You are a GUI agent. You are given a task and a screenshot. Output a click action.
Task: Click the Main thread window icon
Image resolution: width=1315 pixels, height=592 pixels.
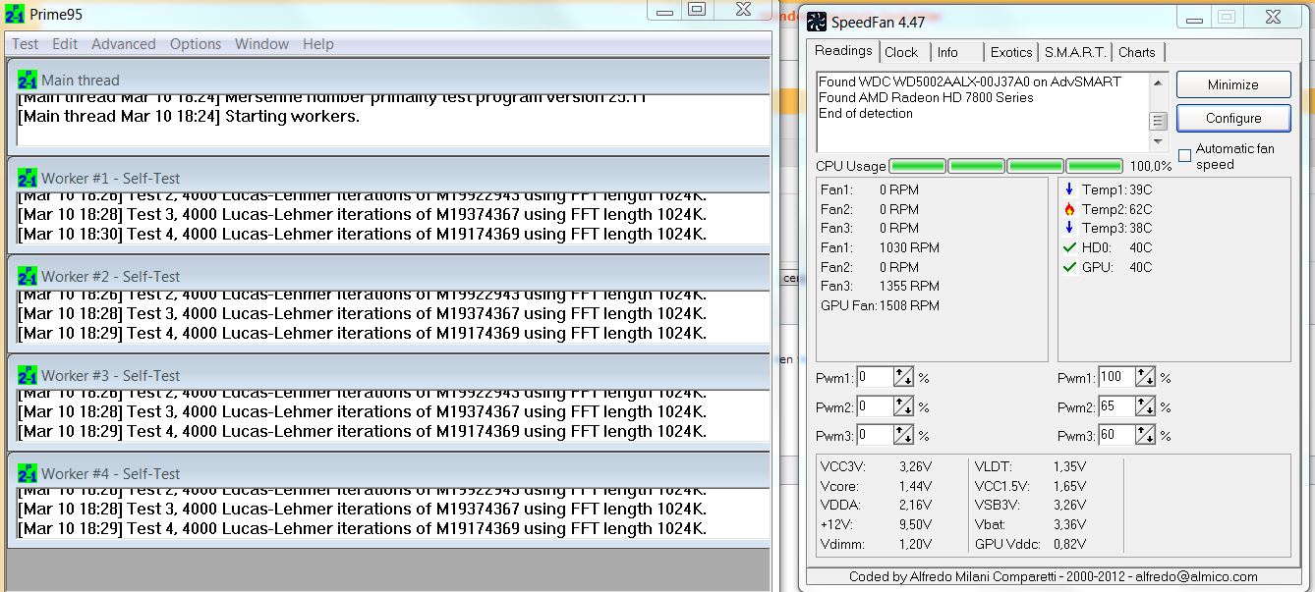[x=28, y=81]
